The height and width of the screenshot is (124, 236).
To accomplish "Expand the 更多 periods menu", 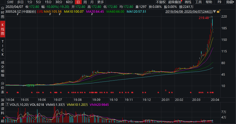I will pos(100,2).
